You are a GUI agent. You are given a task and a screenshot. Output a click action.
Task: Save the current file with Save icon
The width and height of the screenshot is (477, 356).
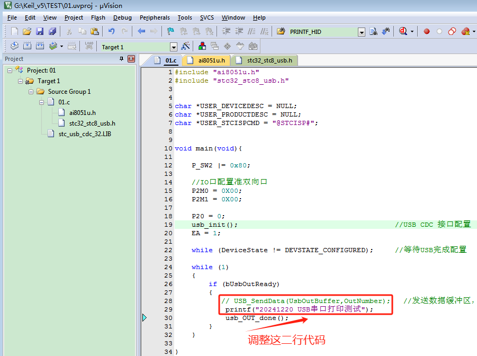pyautogui.click(x=40, y=31)
